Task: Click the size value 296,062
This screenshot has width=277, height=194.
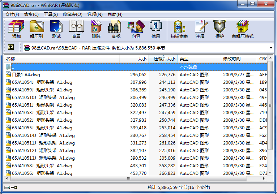Action: point(138,75)
